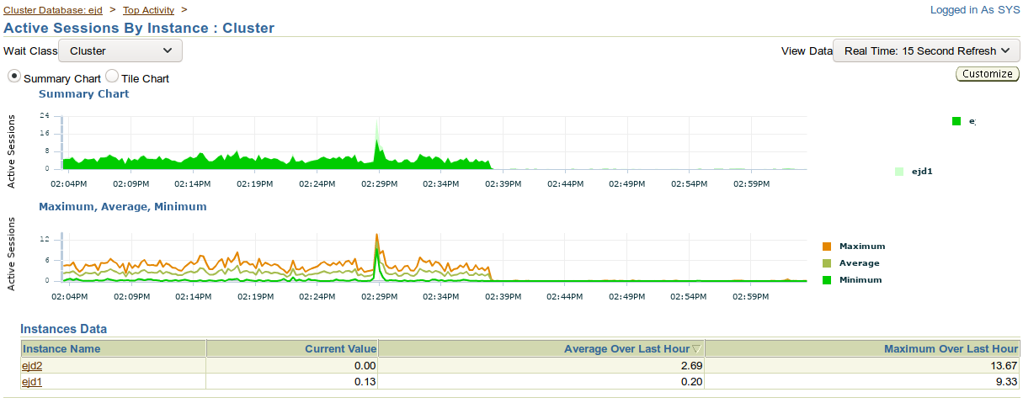The image size is (1023, 403).
Task: Open the View Data Real Time dropdown
Action: pos(926,50)
